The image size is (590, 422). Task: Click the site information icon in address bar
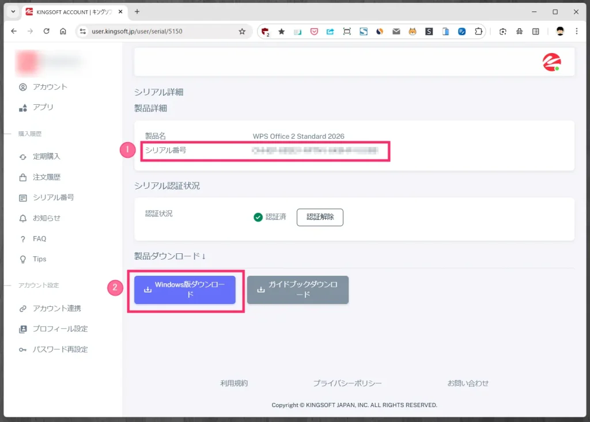83,31
